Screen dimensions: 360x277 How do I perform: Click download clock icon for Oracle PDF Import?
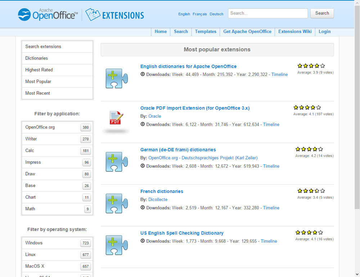143,124
